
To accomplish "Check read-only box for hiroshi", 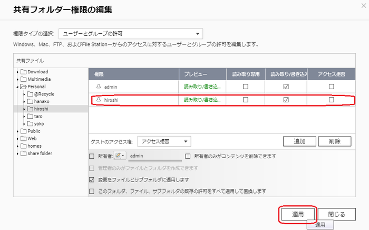I will click(x=246, y=100).
